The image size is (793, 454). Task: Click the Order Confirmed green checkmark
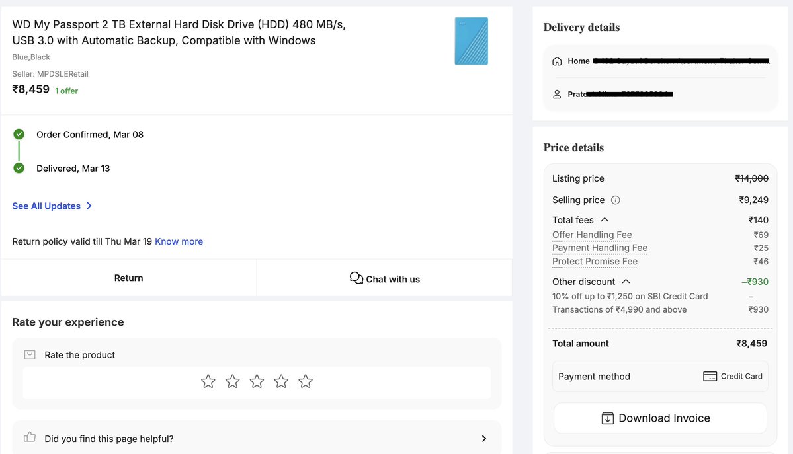click(19, 134)
